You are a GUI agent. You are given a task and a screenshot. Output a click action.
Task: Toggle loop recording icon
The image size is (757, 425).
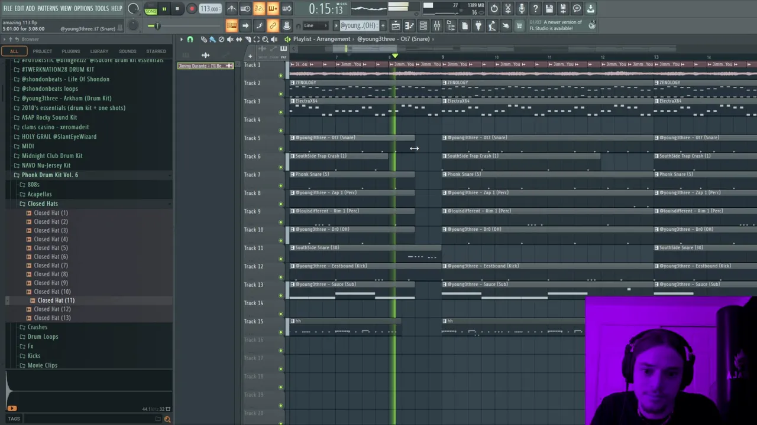[x=286, y=9]
